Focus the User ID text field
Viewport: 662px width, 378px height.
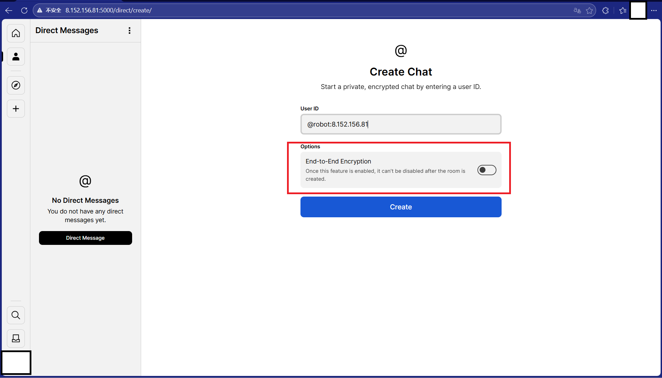pyautogui.click(x=401, y=124)
